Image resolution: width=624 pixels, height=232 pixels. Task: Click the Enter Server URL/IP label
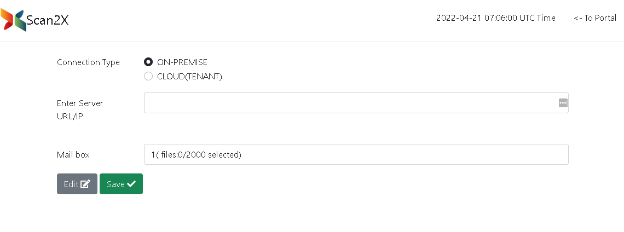click(80, 110)
